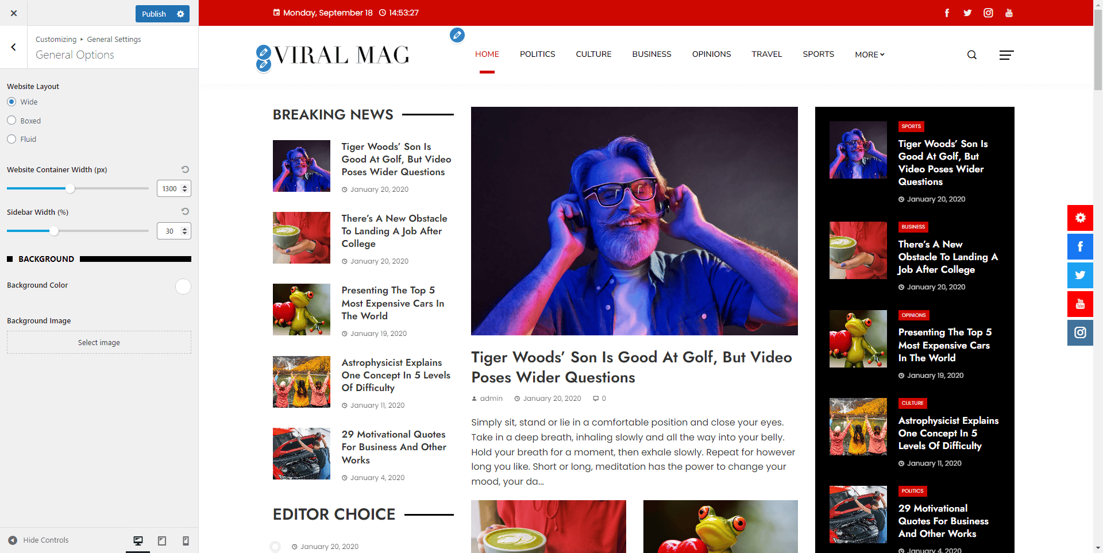Click frog thumbnail in Breaking News list
This screenshot has width=1103, height=553.
point(302,310)
